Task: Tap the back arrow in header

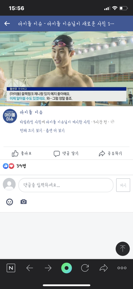Action: pos(7,24)
